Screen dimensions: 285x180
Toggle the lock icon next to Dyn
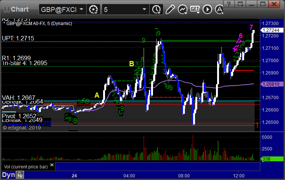click(20, 175)
